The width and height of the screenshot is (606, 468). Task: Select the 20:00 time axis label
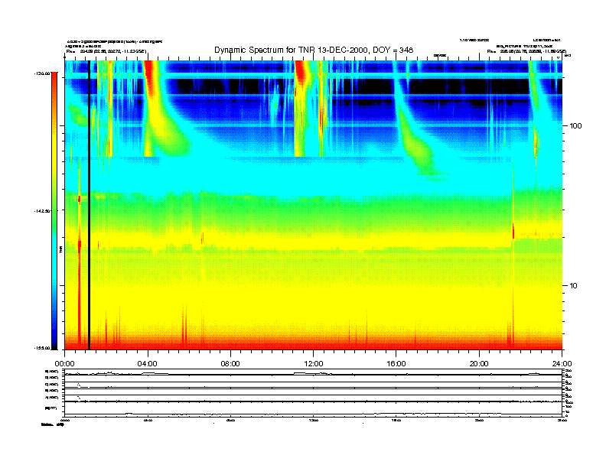(x=479, y=364)
